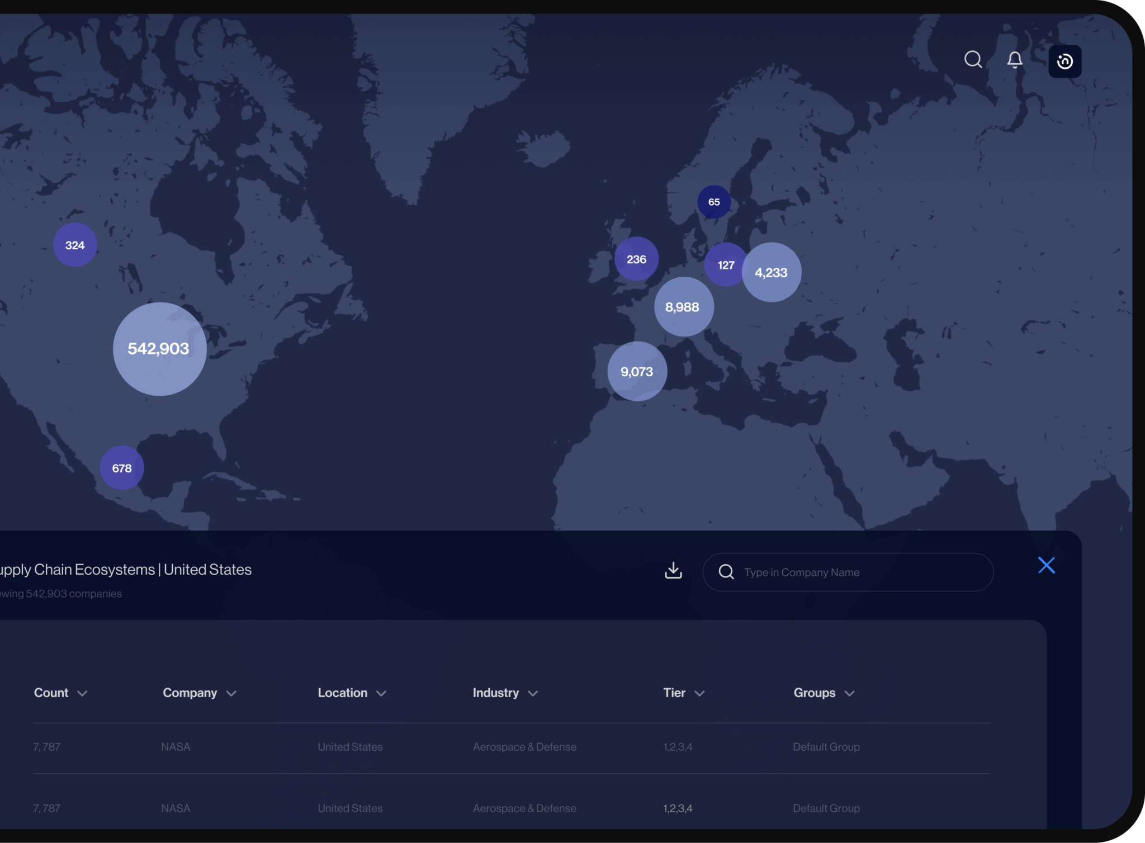Click the magnifier inside the company search field
Screen dimensions: 1145x843
pyautogui.click(x=726, y=572)
